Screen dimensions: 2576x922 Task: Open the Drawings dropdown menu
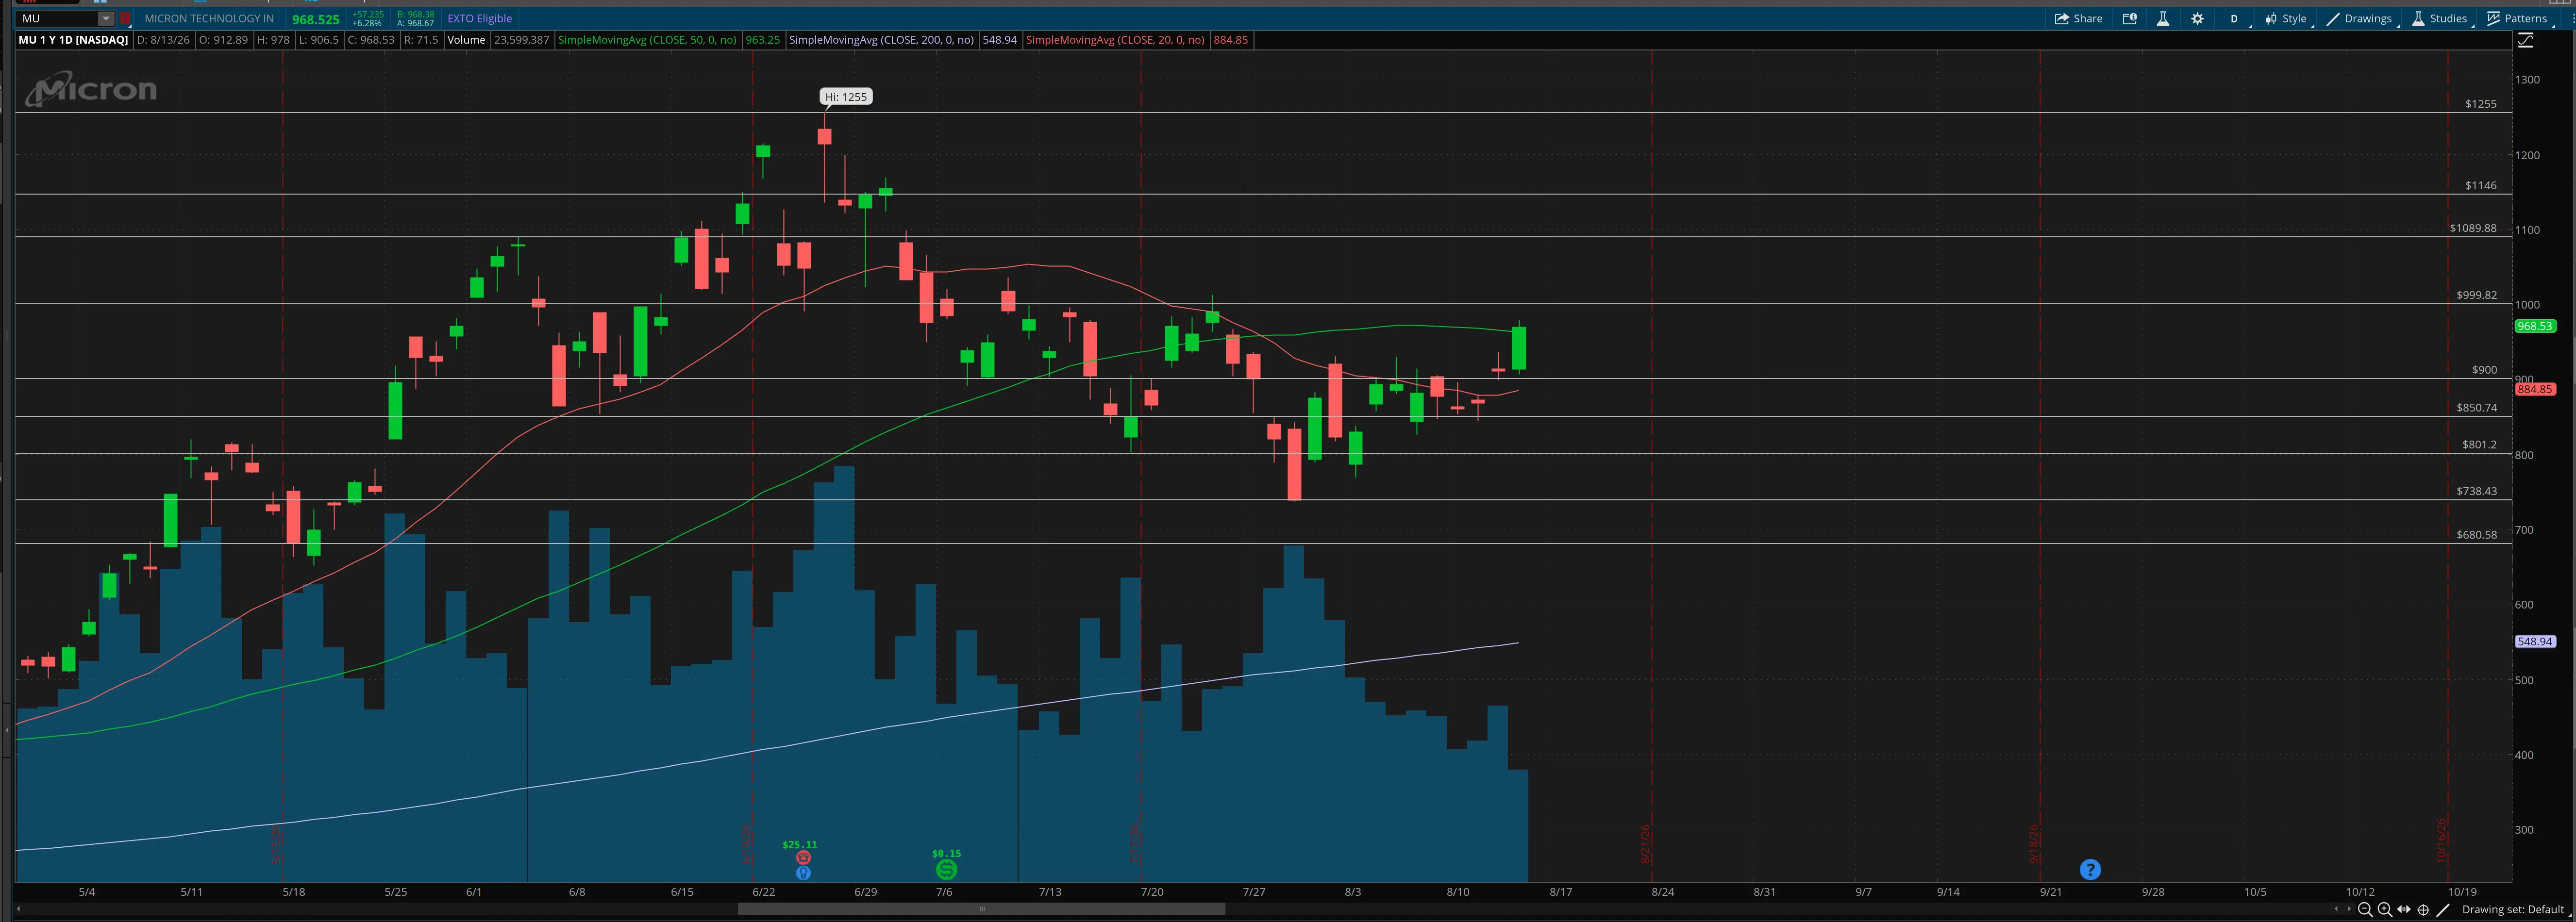[2359, 18]
